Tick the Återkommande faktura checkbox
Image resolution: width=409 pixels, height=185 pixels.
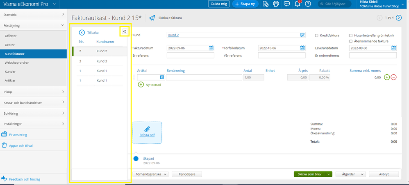point(351,41)
